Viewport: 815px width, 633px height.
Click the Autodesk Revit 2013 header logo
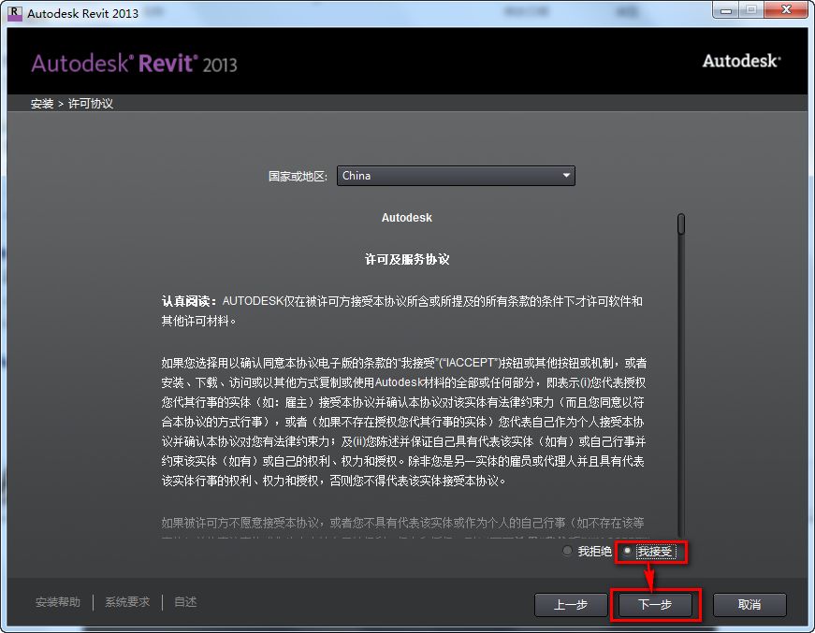[134, 64]
